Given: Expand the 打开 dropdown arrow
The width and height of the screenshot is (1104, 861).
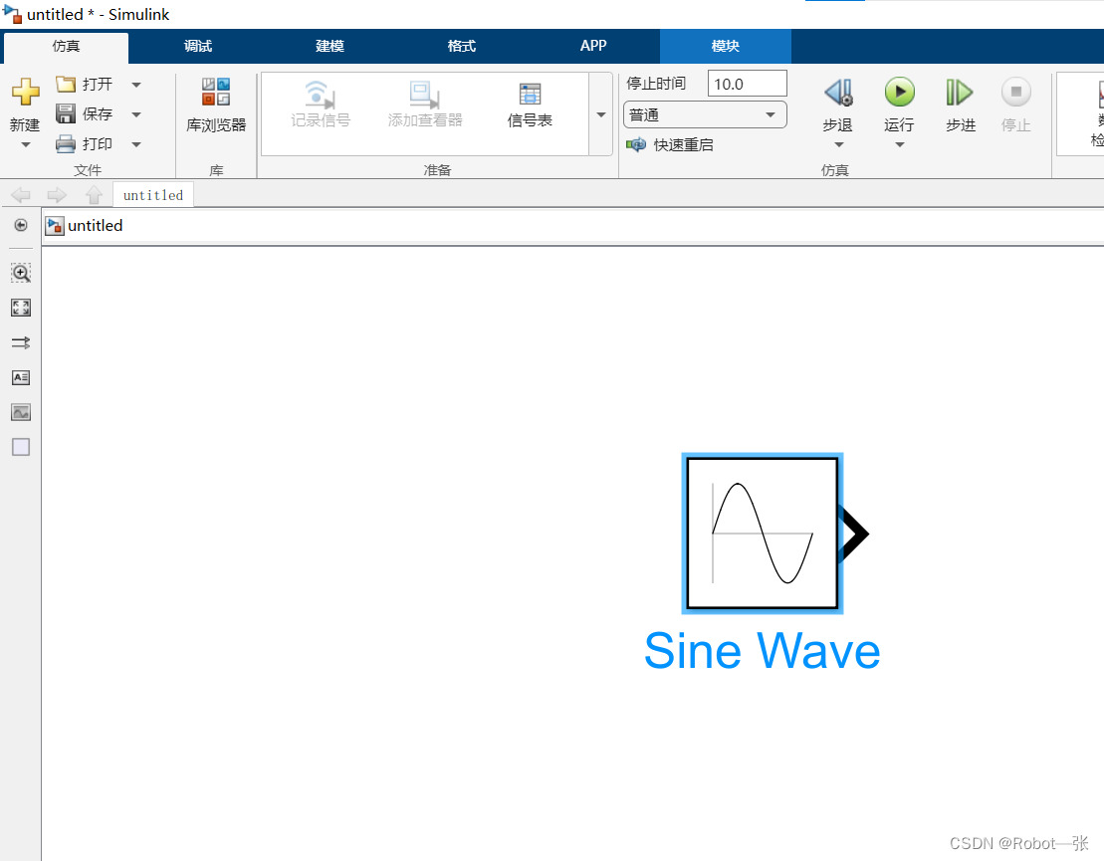Looking at the screenshot, I should (x=136, y=85).
